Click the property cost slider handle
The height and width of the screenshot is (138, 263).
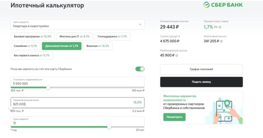48,87
